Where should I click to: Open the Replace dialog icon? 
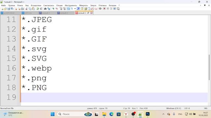click(49, 9)
